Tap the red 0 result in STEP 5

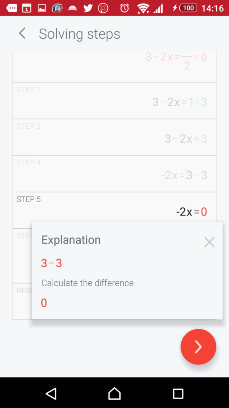tap(204, 212)
